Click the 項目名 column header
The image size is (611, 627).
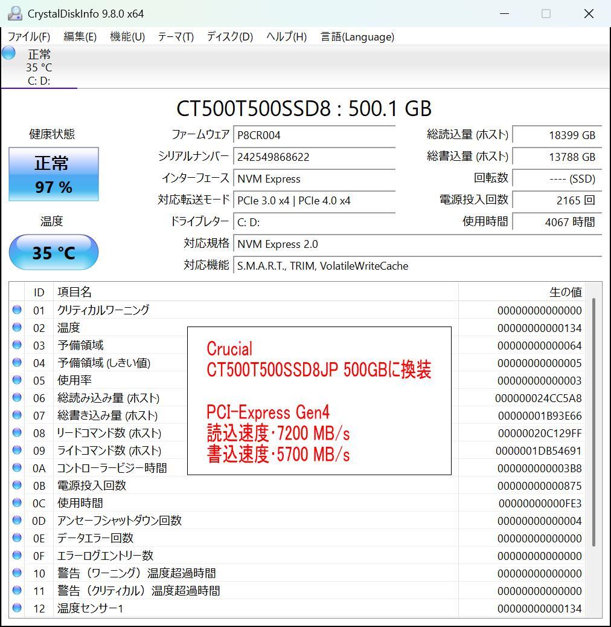tap(255, 292)
